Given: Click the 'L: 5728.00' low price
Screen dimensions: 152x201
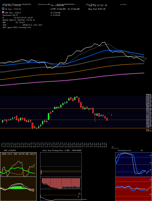Looking at the screenshot, I should (x=55, y=15).
